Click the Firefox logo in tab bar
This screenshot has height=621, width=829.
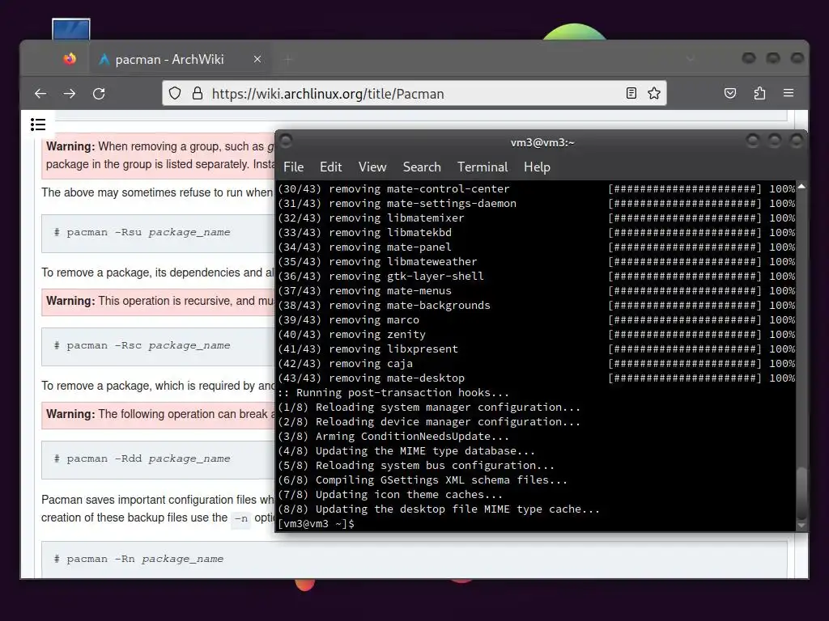[x=70, y=58]
